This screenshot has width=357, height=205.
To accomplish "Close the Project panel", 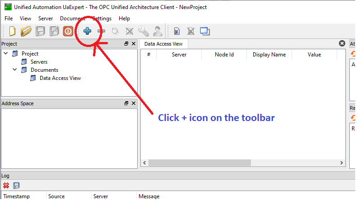I will (x=134, y=43).
